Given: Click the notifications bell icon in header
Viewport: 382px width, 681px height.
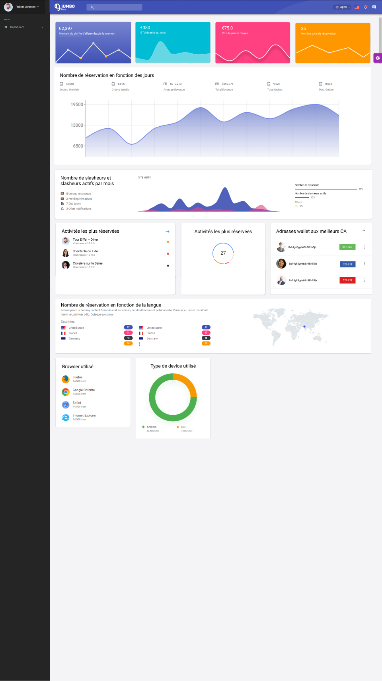Looking at the screenshot, I should (x=366, y=7).
